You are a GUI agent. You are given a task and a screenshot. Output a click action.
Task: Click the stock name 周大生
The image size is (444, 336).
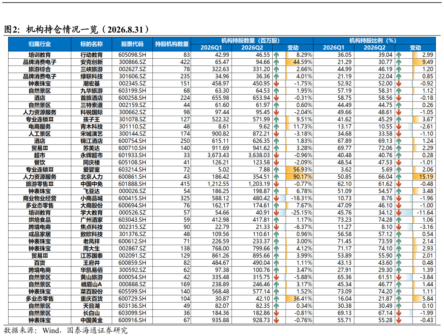(92, 249)
